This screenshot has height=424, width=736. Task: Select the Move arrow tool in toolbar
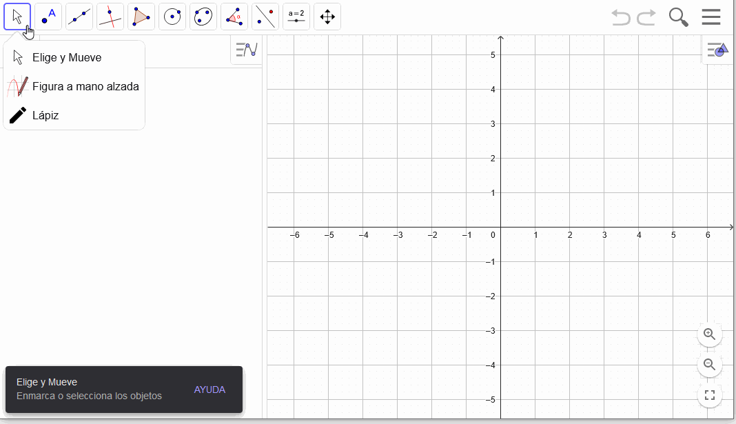point(17,17)
